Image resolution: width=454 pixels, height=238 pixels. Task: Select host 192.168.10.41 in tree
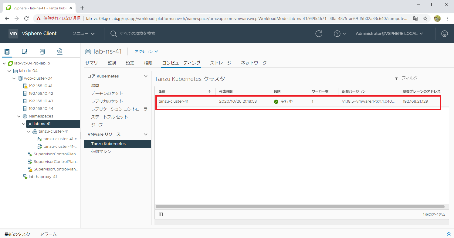click(41, 86)
